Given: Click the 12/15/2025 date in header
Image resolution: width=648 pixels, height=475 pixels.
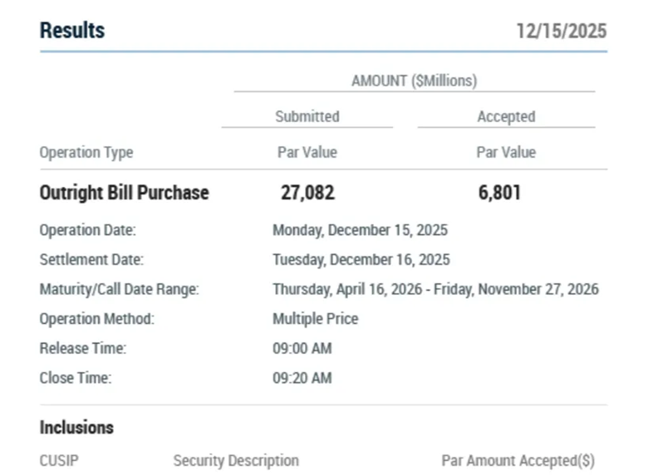Looking at the screenshot, I should [561, 32].
